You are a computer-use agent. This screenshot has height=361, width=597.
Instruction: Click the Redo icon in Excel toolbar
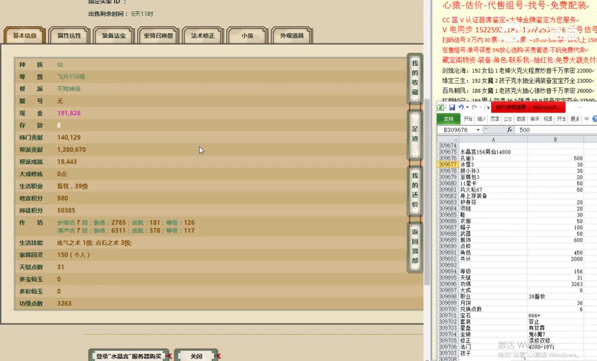point(474,108)
